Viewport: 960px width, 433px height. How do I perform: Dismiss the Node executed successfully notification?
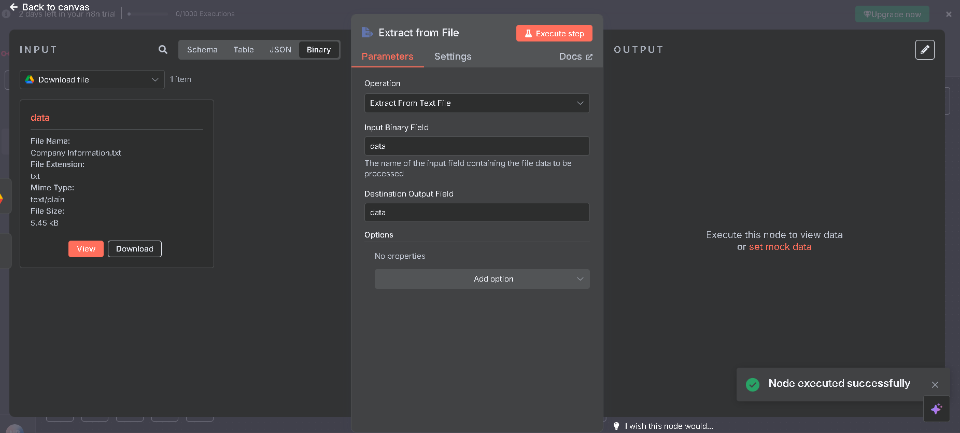(935, 385)
